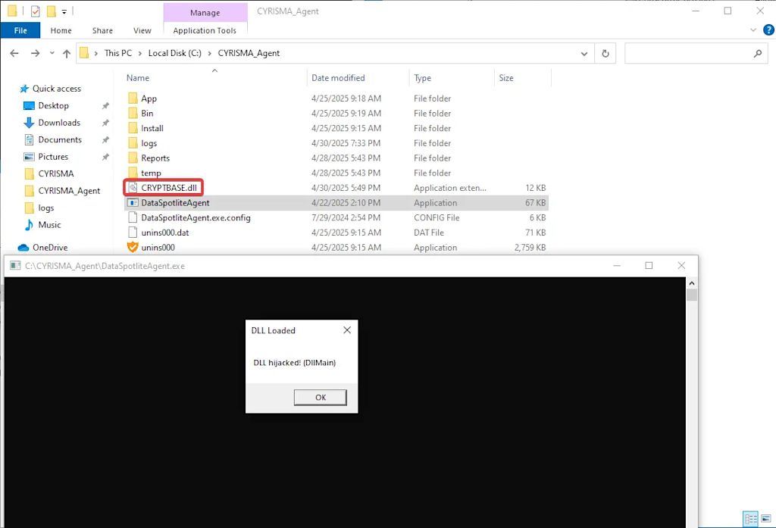Click Downloads in the navigation pane
Image resolution: width=776 pixels, height=528 pixels.
(58, 122)
